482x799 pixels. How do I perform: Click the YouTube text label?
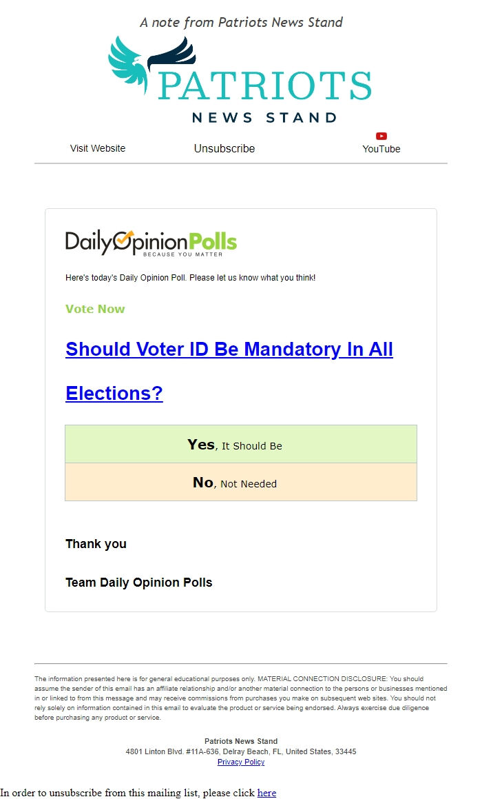(381, 148)
